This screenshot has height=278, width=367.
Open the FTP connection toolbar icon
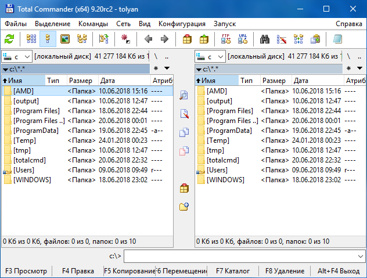(226, 39)
